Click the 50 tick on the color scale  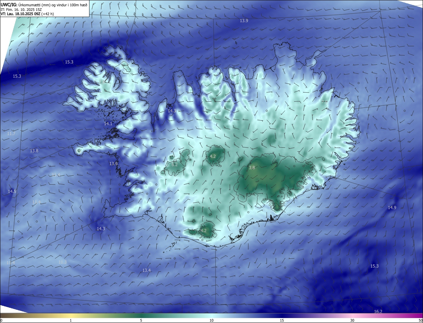pos(420,320)
